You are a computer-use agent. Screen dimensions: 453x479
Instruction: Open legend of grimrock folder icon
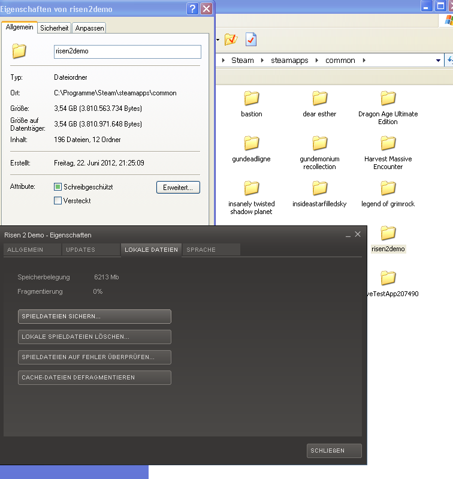click(388, 188)
